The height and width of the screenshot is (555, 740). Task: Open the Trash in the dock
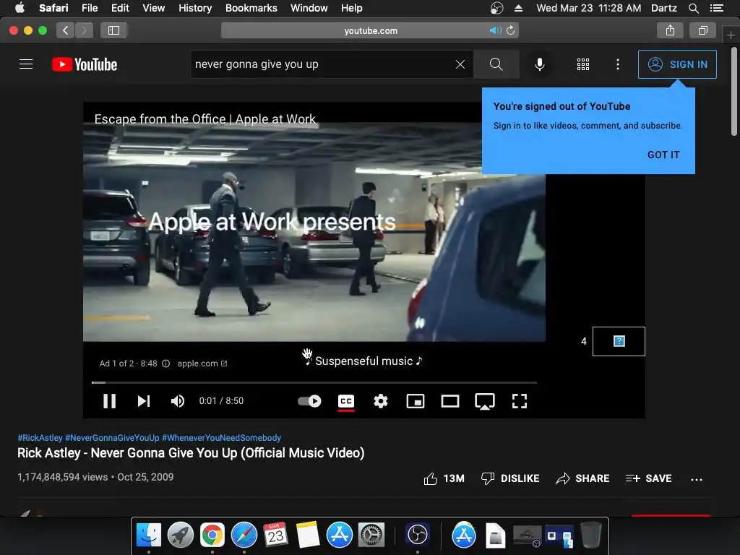(591, 535)
